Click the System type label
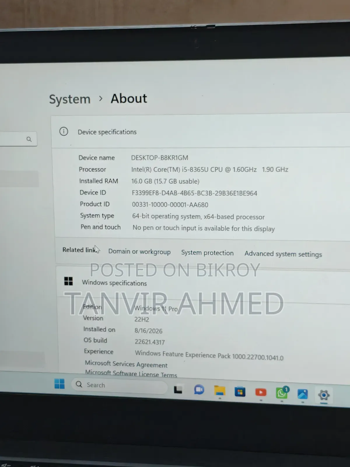This screenshot has width=350, height=467. 97,216
